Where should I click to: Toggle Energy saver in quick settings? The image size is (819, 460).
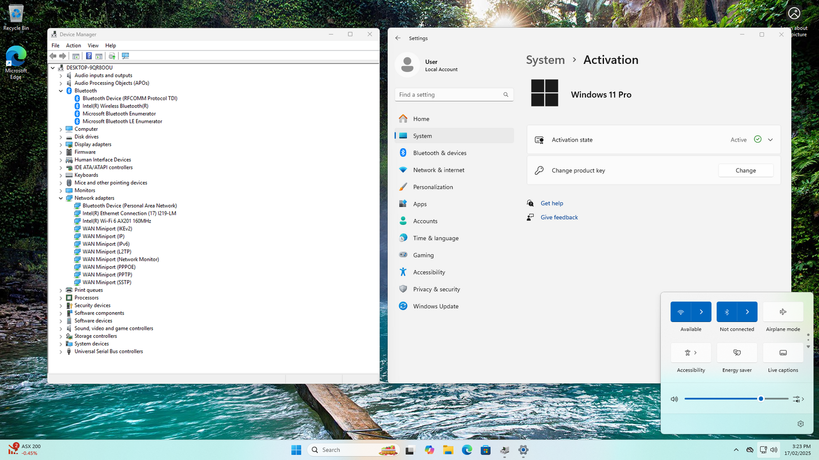click(x=737, y=353)
